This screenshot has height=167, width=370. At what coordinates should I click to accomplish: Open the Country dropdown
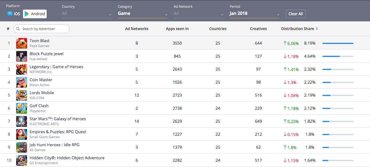point(87,14)
